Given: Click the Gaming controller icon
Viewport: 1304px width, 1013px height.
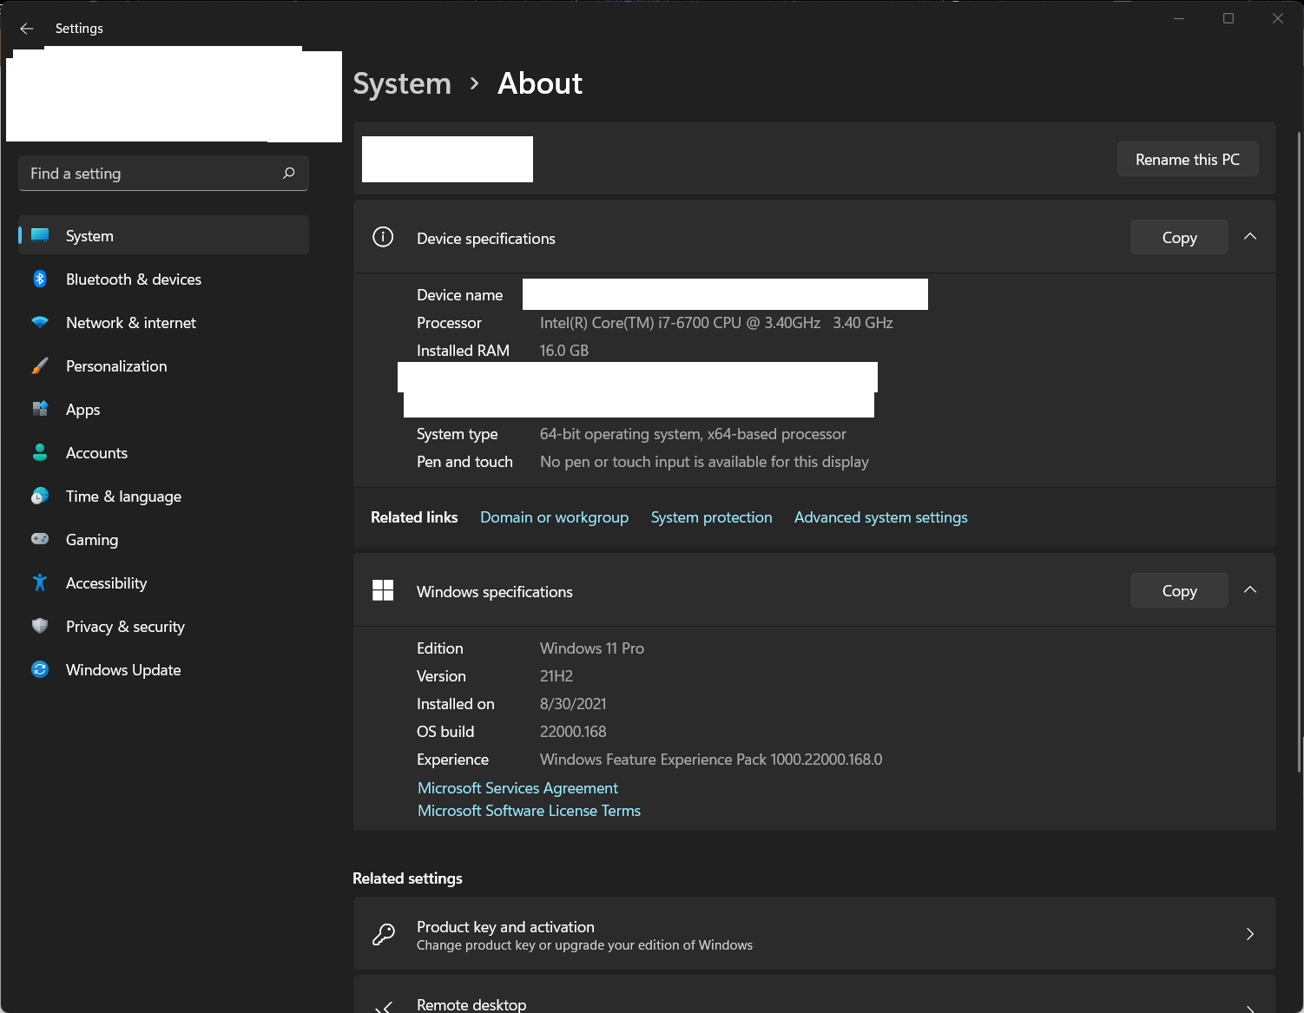Looking at the screenshot, I should [40, 539].
